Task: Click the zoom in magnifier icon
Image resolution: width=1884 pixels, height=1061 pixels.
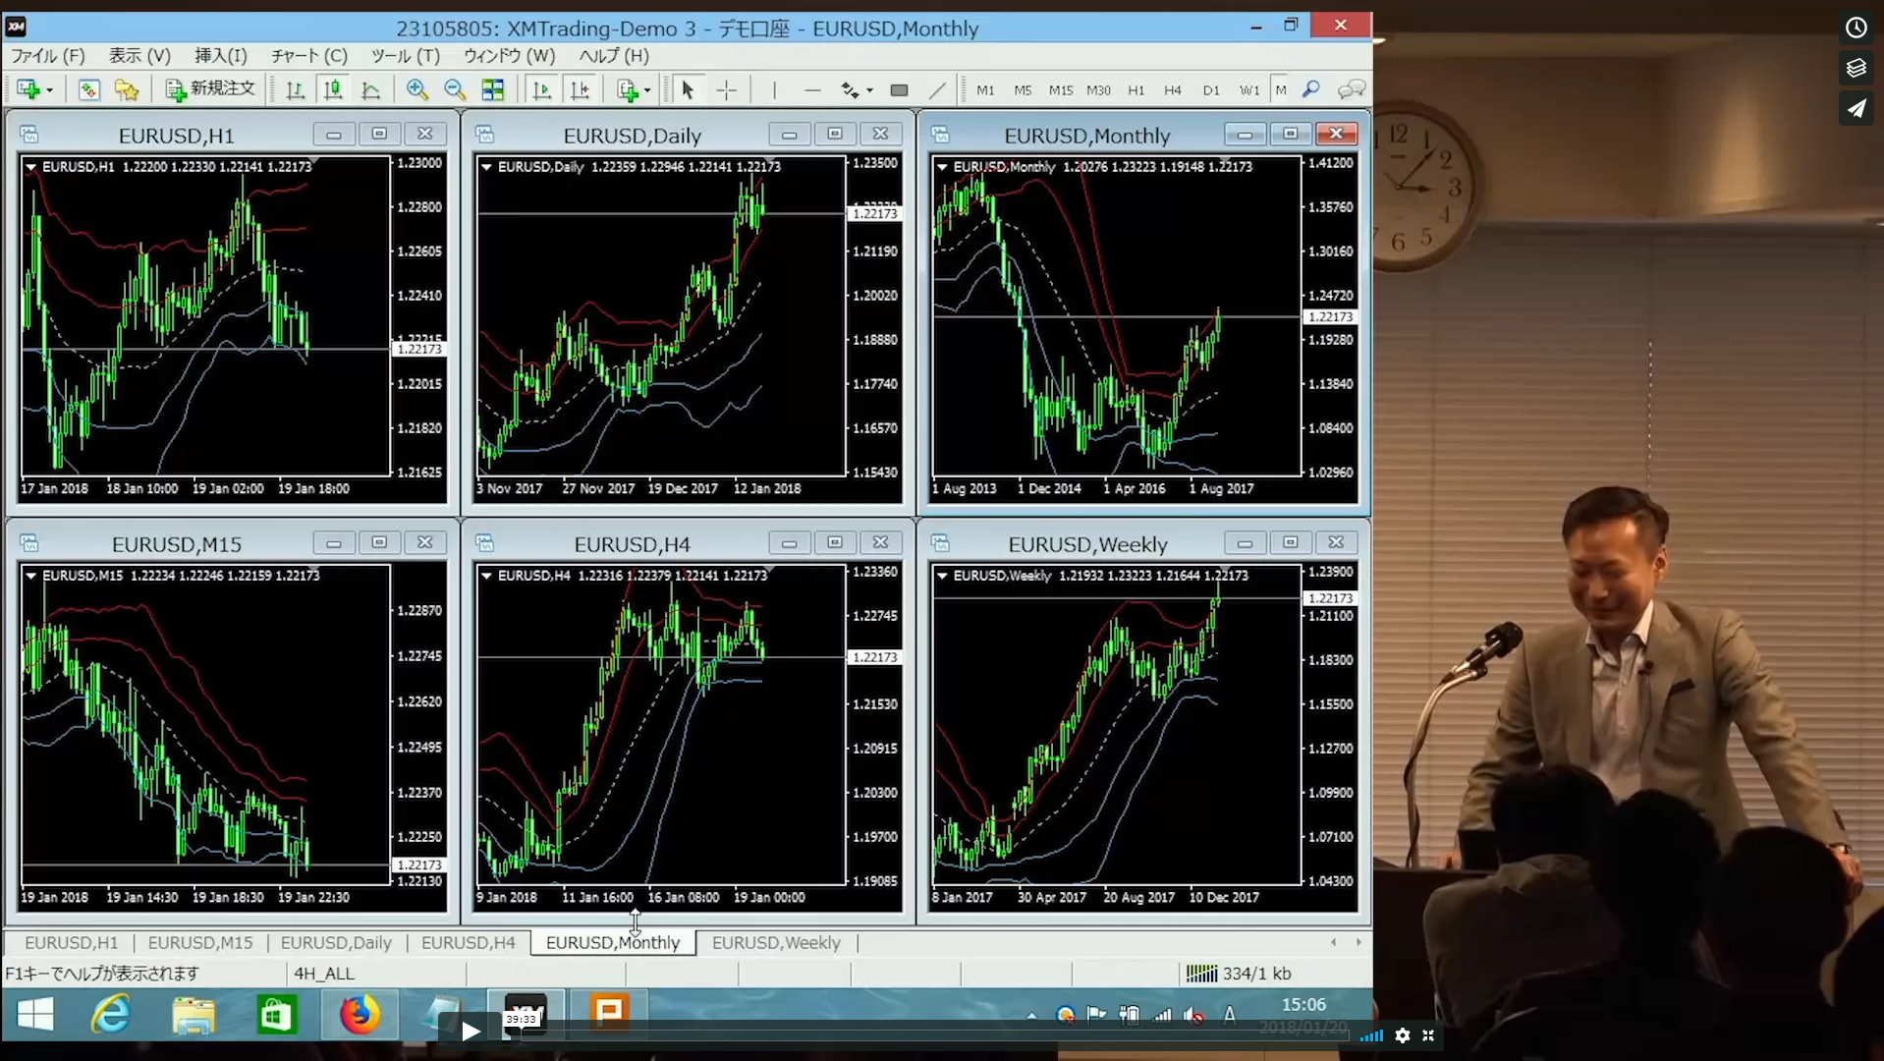Action: (x=416, y=90)
